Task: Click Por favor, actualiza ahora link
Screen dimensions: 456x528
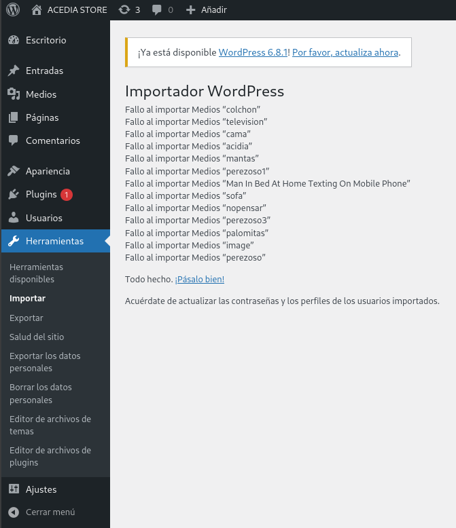Action: tap(345, 52)
